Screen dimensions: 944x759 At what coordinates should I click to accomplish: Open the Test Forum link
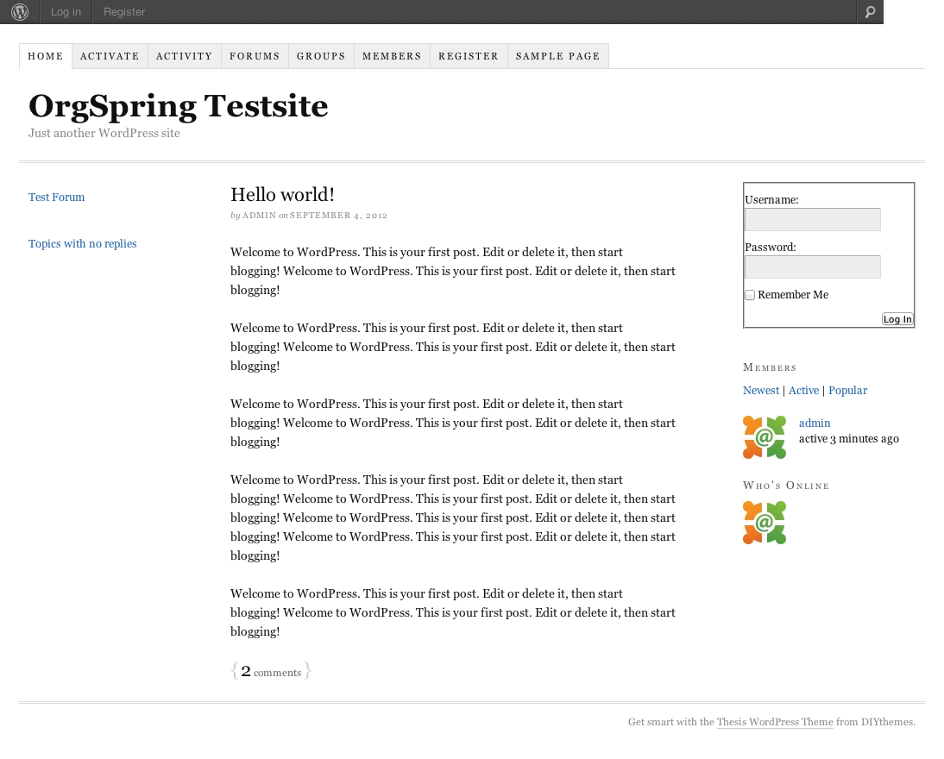[57, 198]
